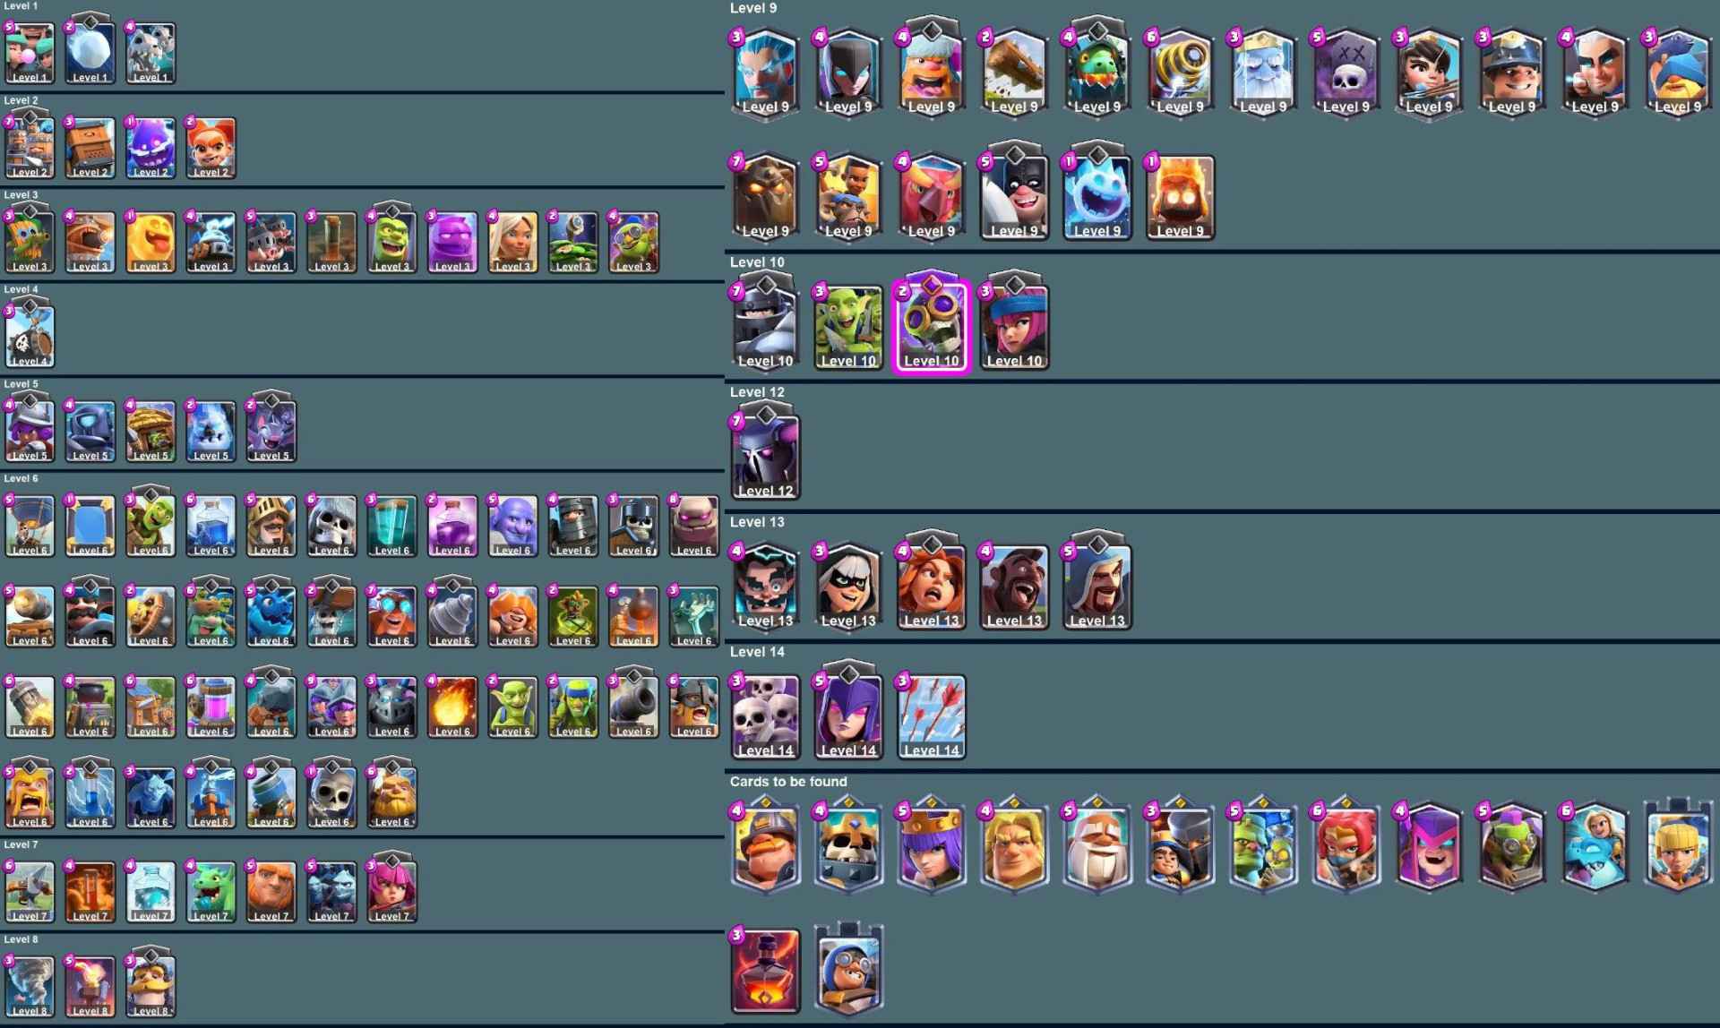This screenshot has width=1720, height=1028.
Task: Click the Hog Rider card at Level 13
Action: tap(1014, 586)
